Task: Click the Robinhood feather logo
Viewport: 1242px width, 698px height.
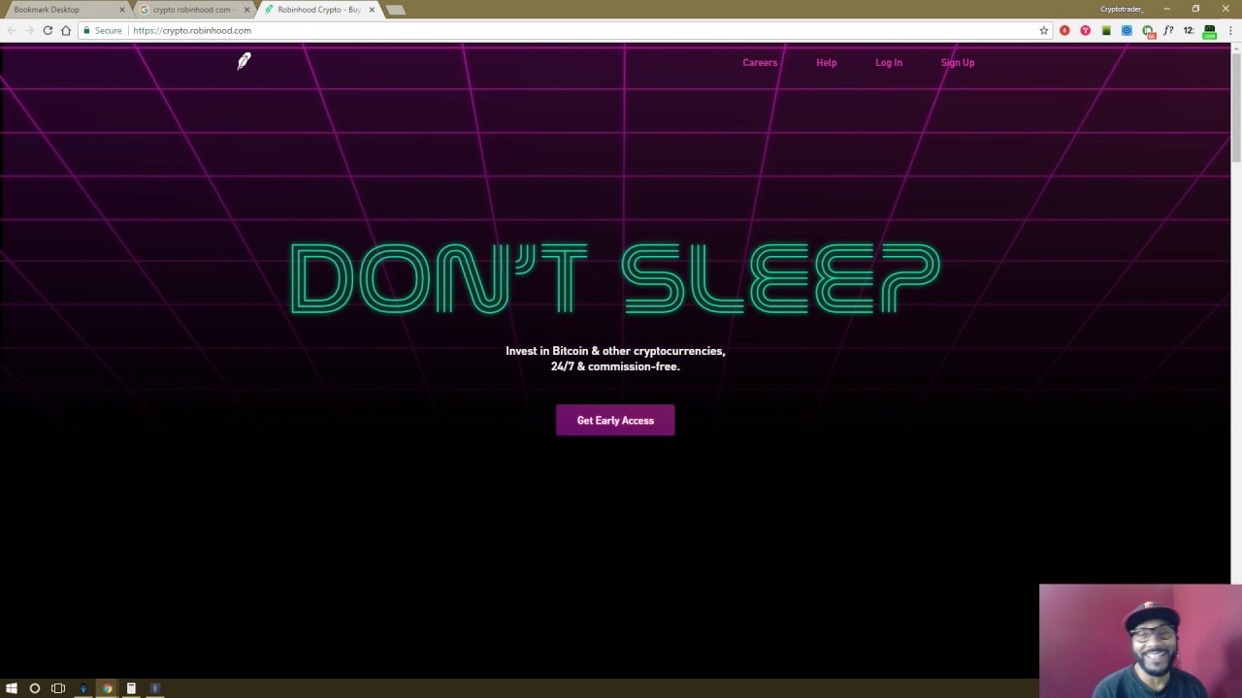Action: [x=244, y=62]
